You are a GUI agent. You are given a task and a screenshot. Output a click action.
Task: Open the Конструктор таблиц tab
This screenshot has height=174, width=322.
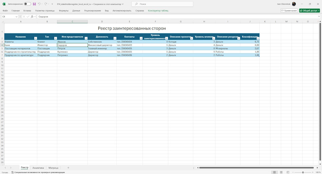coord(158,11)
